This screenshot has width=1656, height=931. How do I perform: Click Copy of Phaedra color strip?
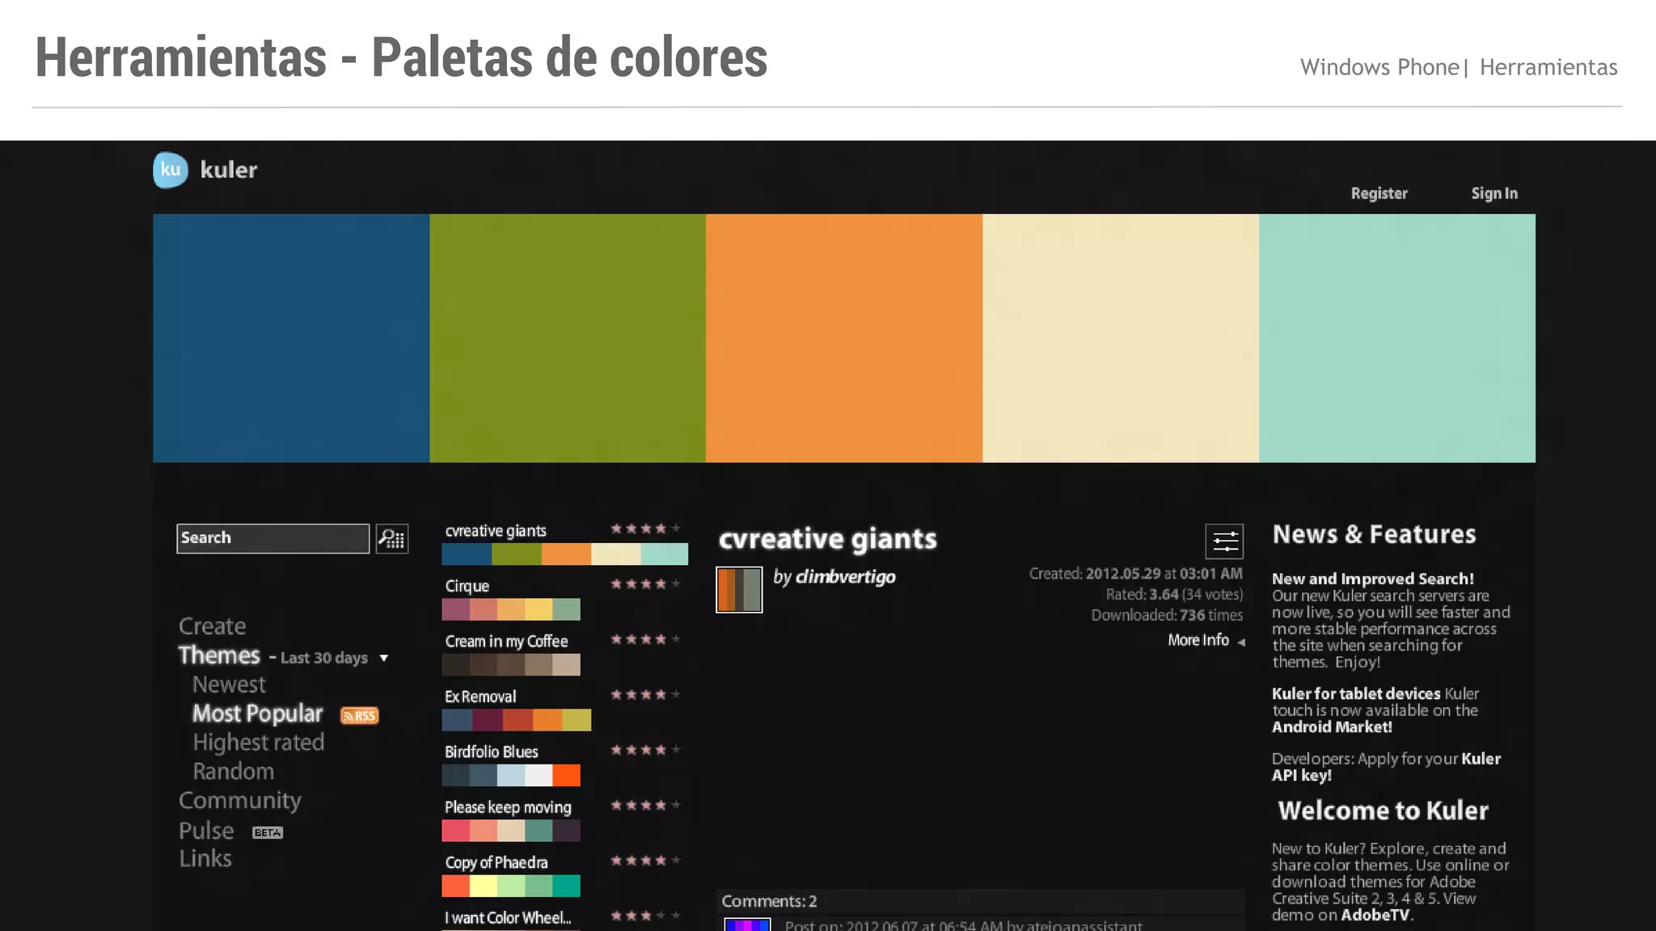(511, 886)
